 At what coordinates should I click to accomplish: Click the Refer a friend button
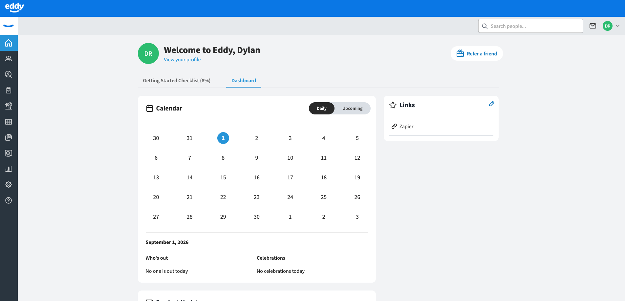coord(477,53)
